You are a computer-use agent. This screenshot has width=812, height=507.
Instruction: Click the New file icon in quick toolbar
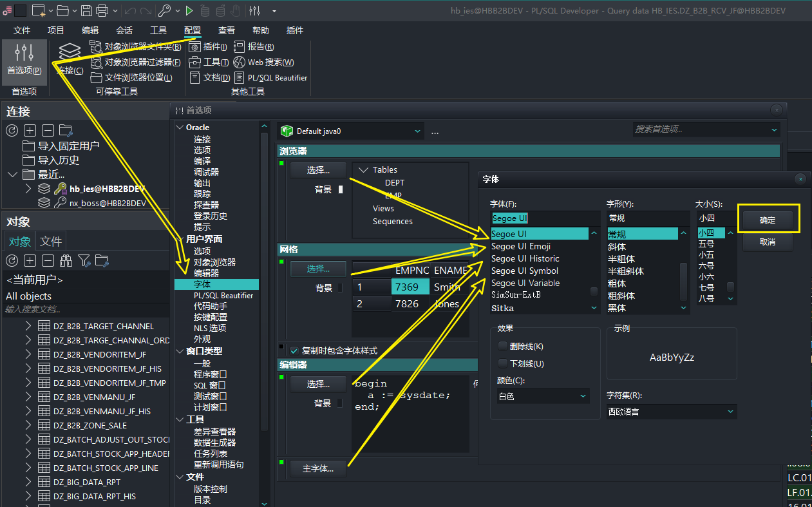(38, 10)
